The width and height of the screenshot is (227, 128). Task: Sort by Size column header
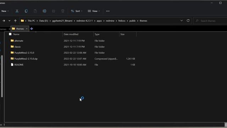(x=122, y=34)
